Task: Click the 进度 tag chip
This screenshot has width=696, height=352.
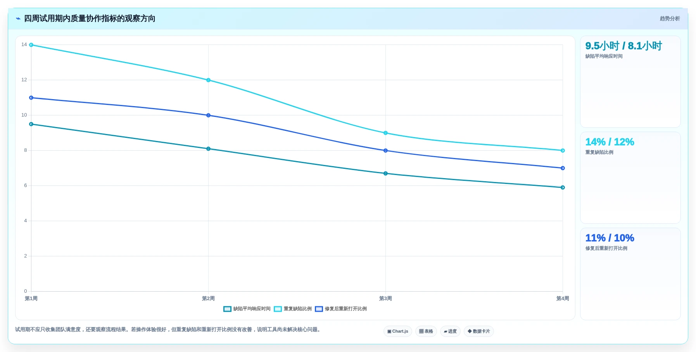Action: point(450,331)
